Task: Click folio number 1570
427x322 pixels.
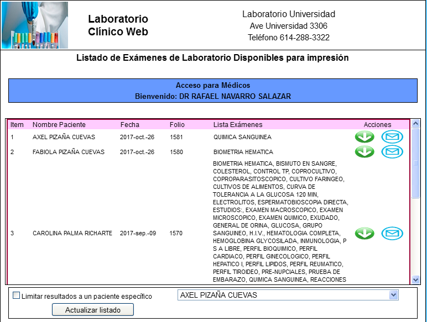Action: (176, 233)
